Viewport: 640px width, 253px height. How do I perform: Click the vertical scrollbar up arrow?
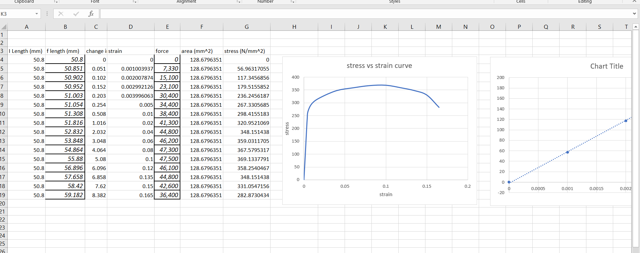(x=636, y=26)
